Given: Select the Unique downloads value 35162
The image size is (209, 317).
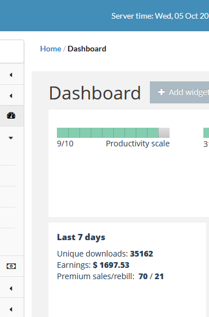Looking at the screenshot, I should pos(141,254).
